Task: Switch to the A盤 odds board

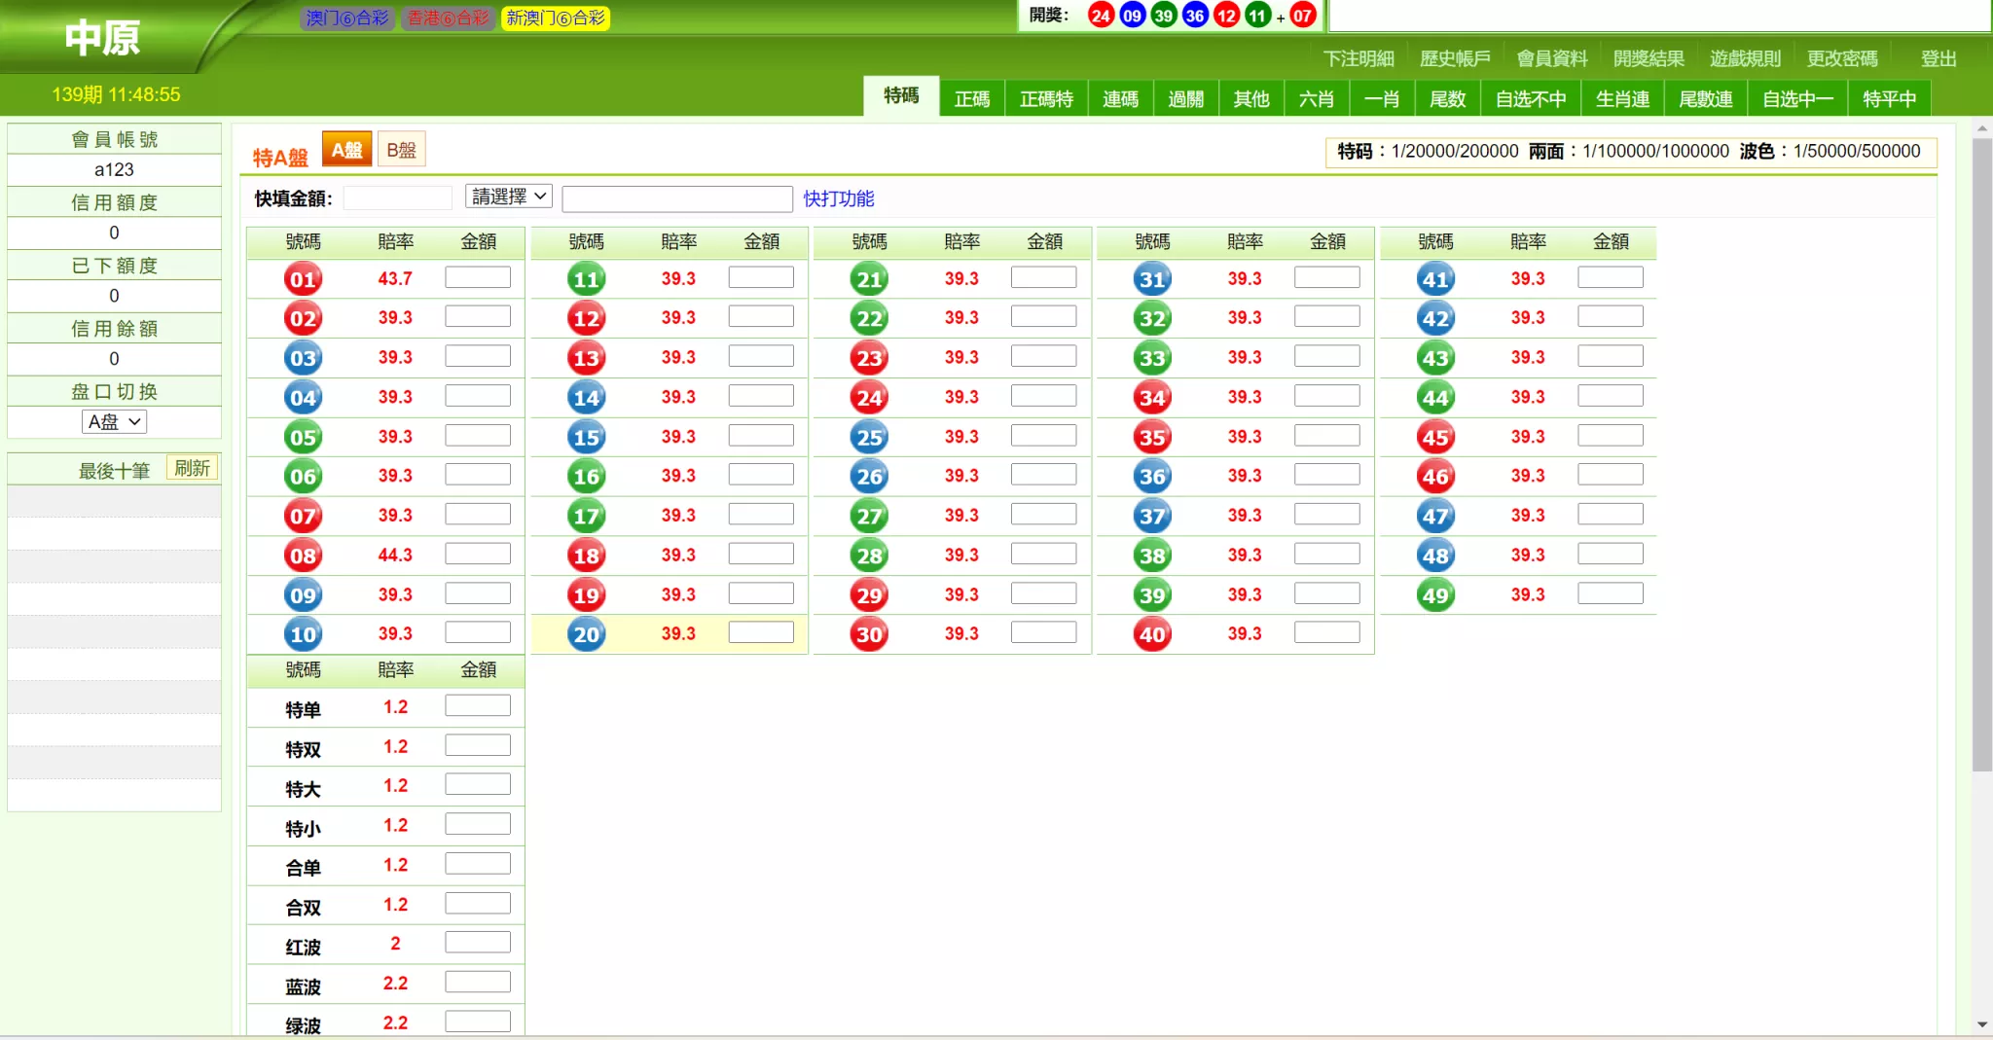Action: (x=346, y=150)
